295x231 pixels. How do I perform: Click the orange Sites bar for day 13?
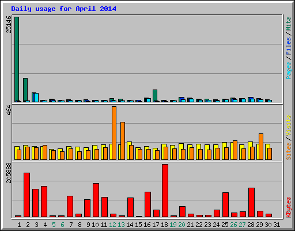coord(123,141)
